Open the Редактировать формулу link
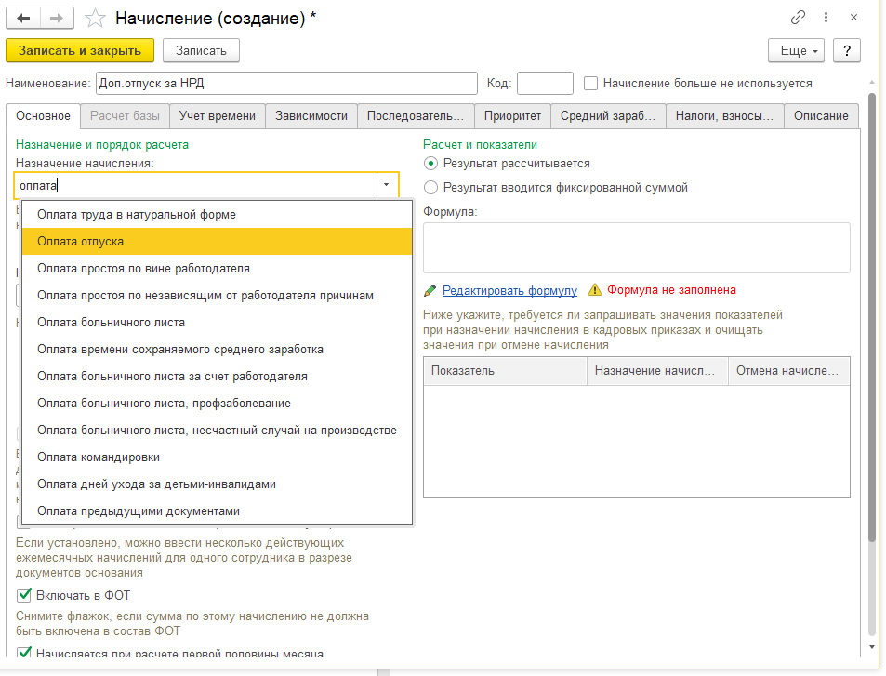 tap(509, 290)
